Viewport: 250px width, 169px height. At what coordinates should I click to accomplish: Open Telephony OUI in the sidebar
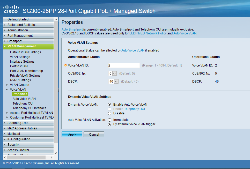point(23,104)
